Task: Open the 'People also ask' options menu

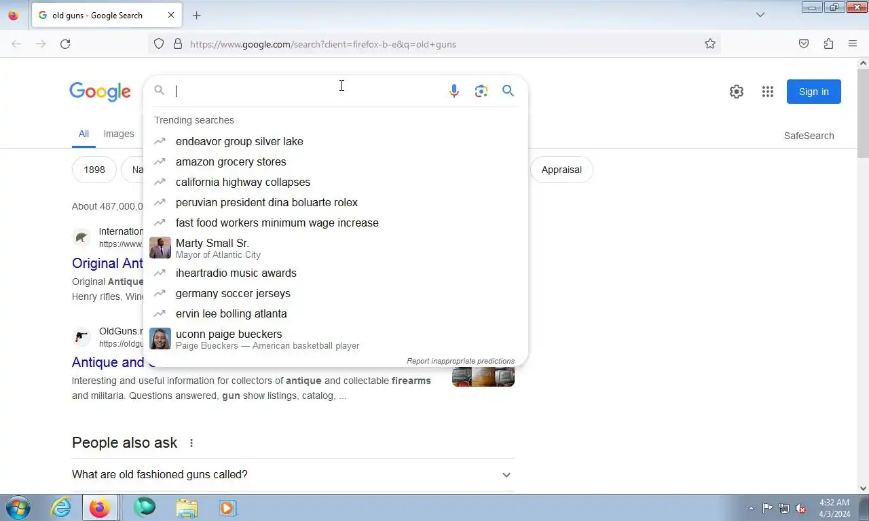Action: click(x=191, y=443)
